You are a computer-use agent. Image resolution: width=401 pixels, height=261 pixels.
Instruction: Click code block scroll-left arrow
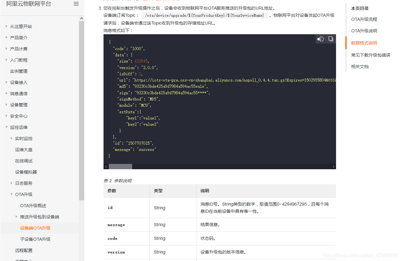click(106, 167)
